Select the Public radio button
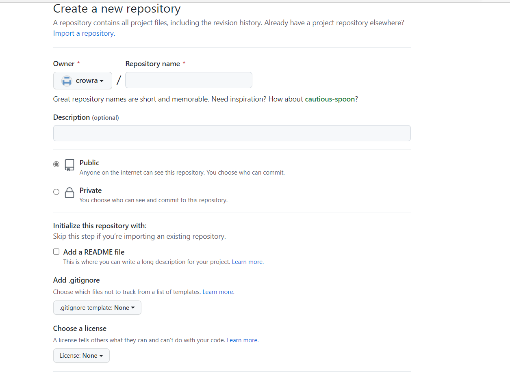Viewport: 510px width, 376px height. click(x=56, y=164)
